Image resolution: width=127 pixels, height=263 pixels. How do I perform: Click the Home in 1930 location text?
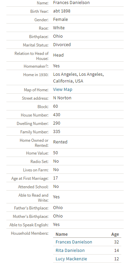(79, 78)
